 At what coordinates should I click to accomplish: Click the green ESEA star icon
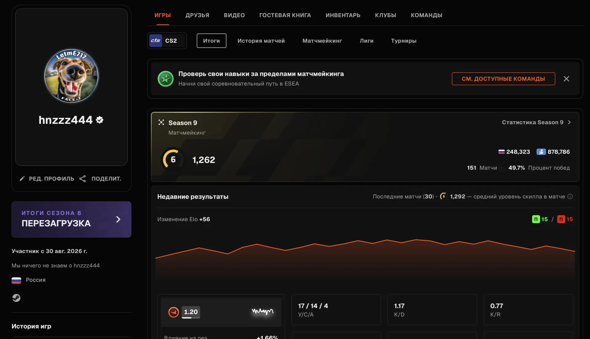[x=166, y=79]
